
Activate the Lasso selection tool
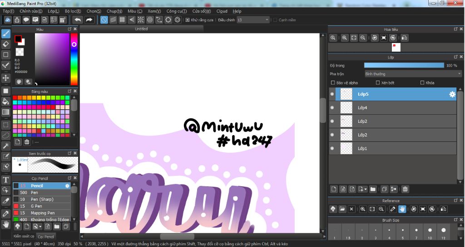click(x=5, y=135)
